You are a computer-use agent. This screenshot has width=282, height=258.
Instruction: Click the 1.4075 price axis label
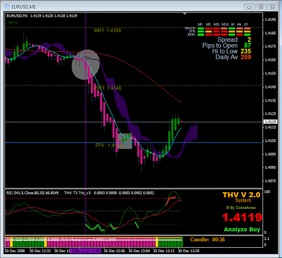(x=270, y=181)
